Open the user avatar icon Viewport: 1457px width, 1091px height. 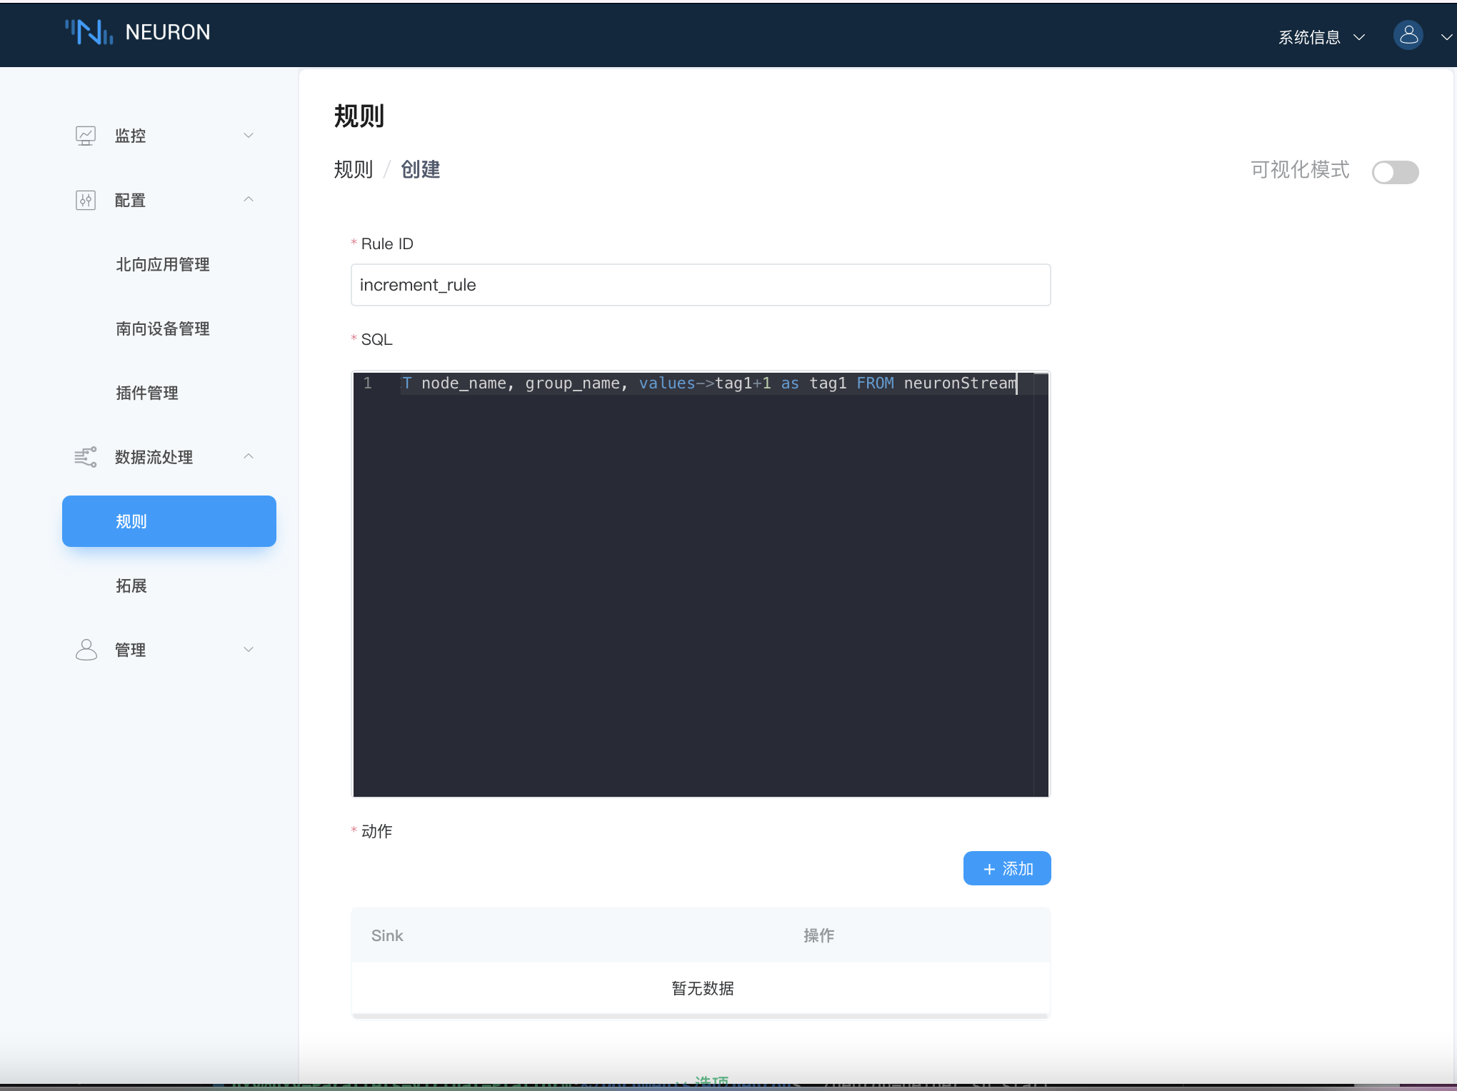coord(1408,35)
